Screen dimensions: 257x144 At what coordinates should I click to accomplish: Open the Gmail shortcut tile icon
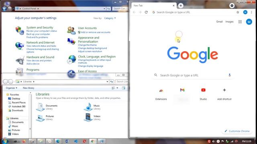182,90
